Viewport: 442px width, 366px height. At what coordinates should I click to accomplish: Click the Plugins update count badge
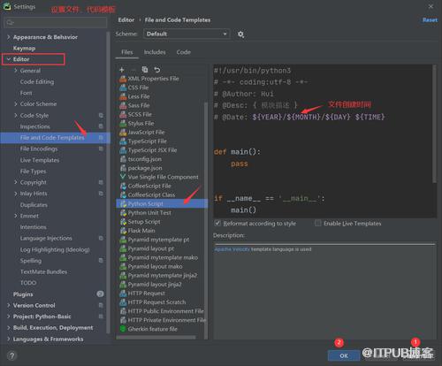coord(100,294)
